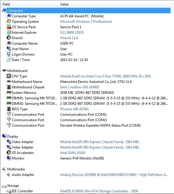Image resolution: width=174 pixels, height=194 pixels.
Task: Select the Display group header
Action: coord(13,136)
